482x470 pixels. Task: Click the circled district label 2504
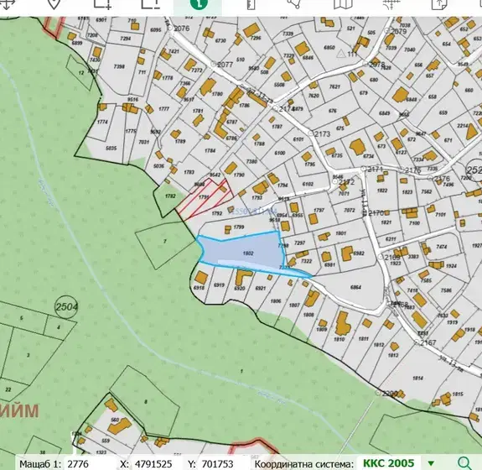[66, 306]
